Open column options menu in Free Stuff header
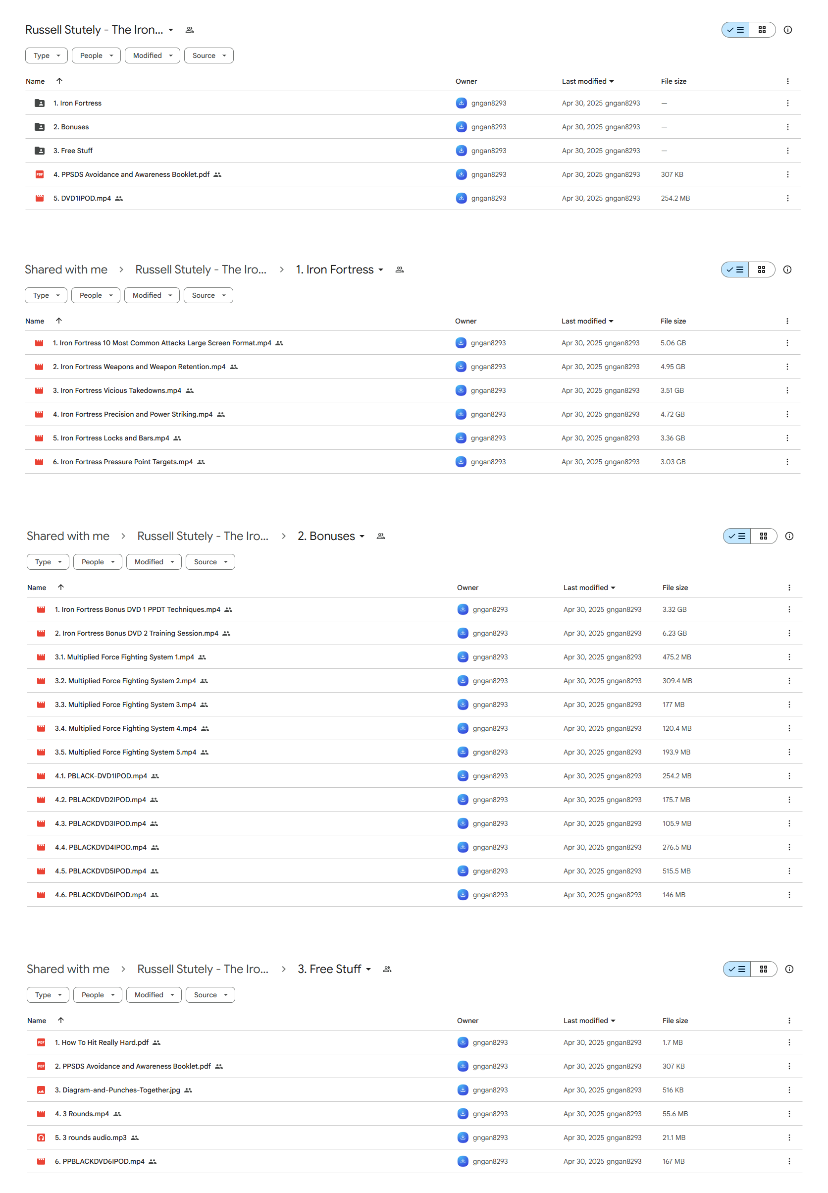The image size is (828, 1193). (789, 1021)
